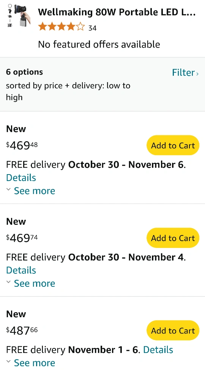Expand See more under $487.66 offer
Image resolution: width=205 pixels, height=370 pixels.
pyautogui.click(x=35, y=363)
